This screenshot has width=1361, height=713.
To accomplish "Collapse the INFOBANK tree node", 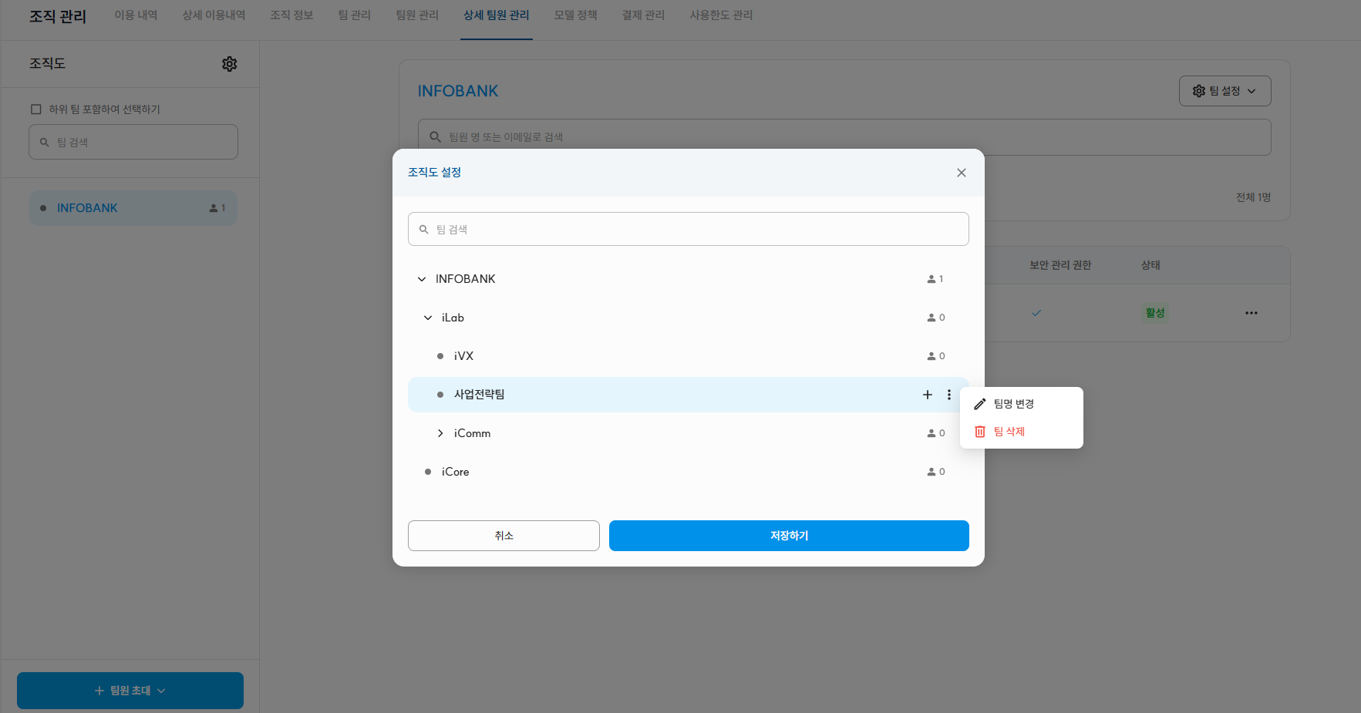I will [422, 279].
